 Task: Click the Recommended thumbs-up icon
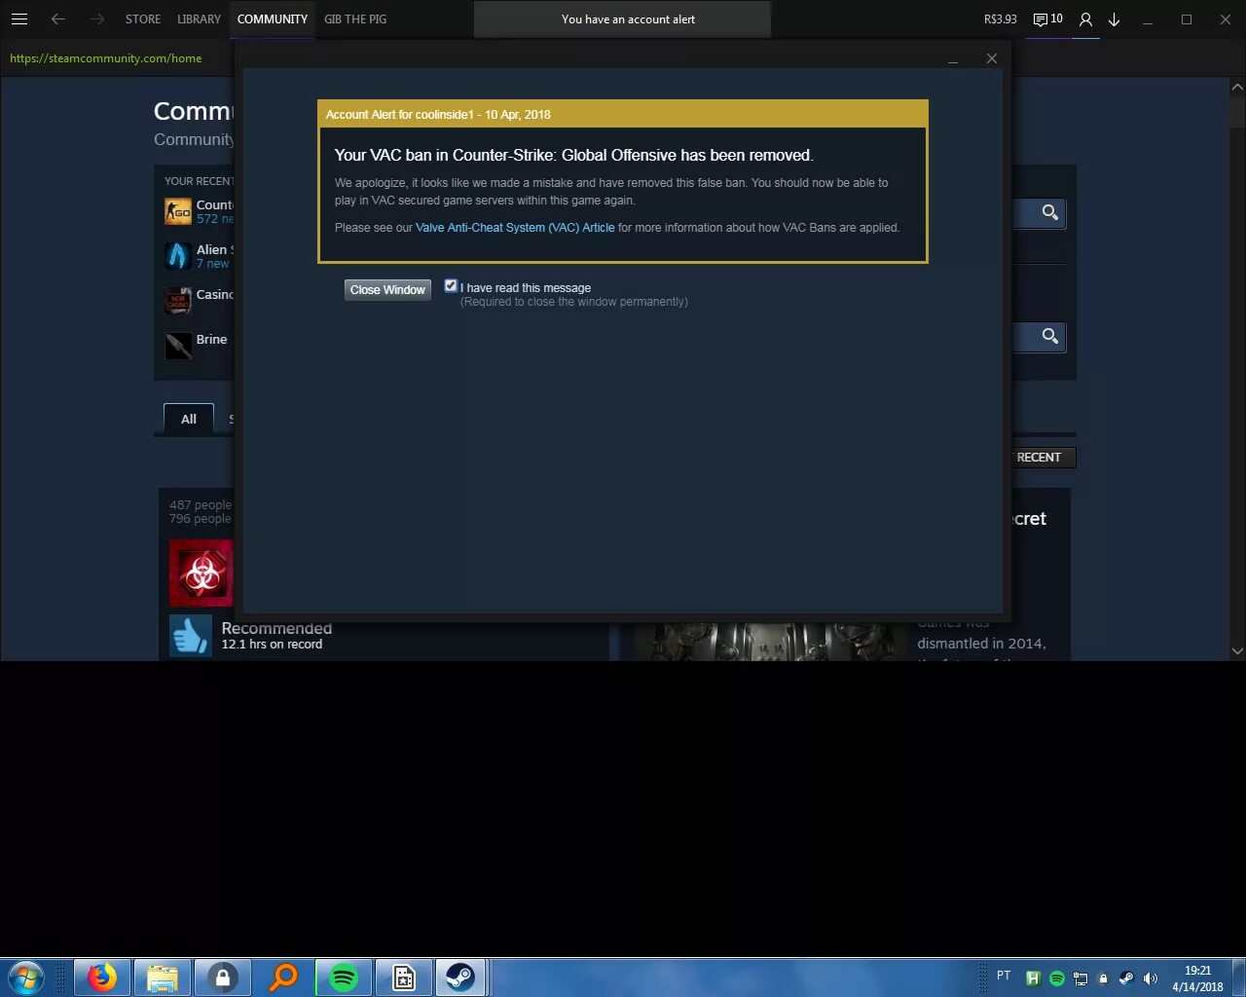pyautogui.click(x=190, y=636)
